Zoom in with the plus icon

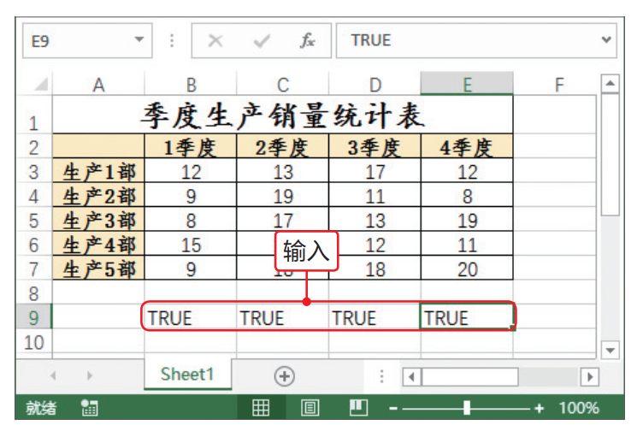(539, 408)
